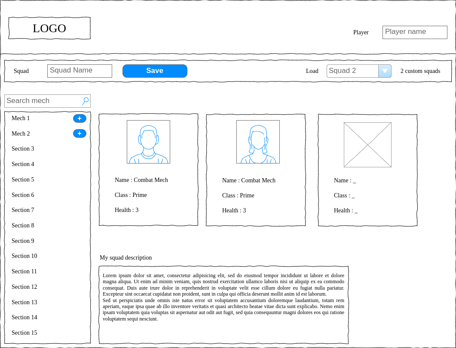
Task: Click the Save button
Action: point(155,71)
